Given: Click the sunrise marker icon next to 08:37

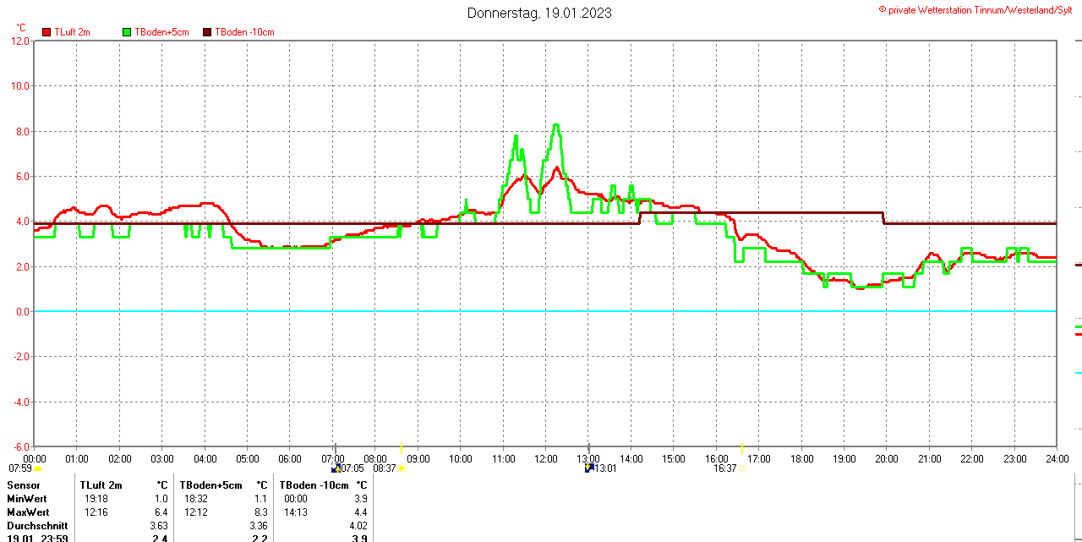Looking at the screenshot, I should [402, 468].
